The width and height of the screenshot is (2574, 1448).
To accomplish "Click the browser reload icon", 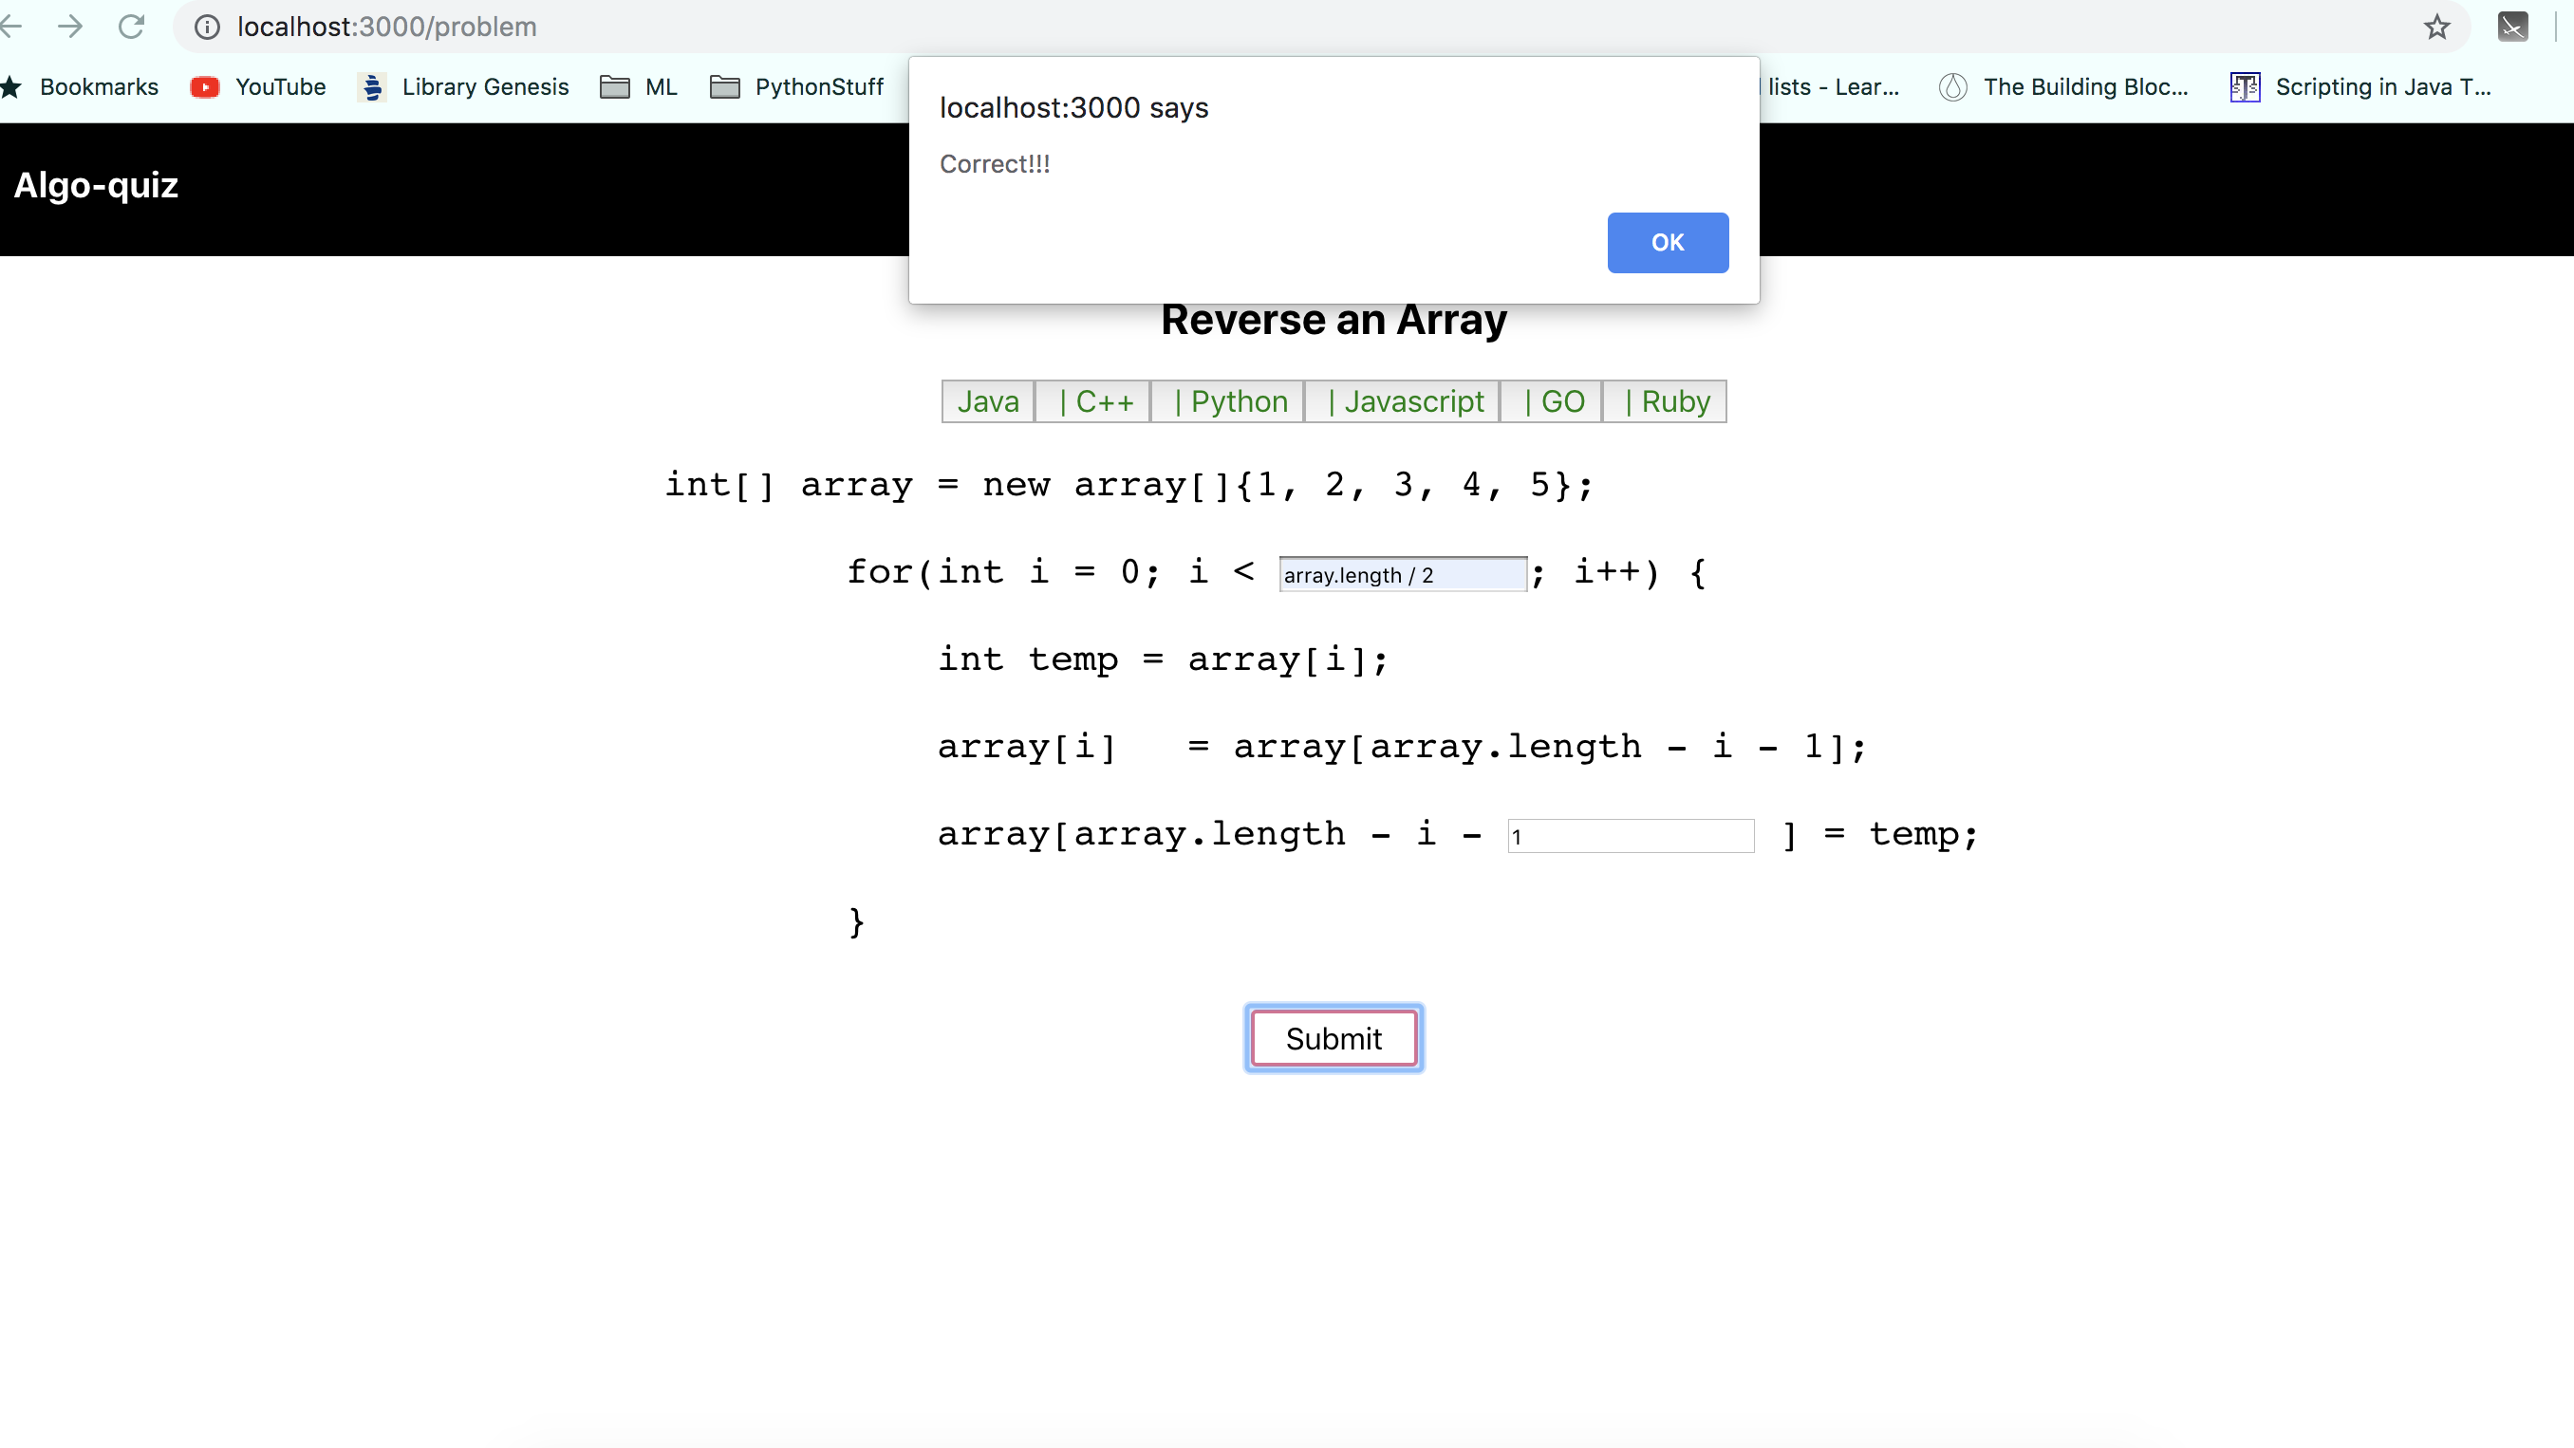I will tap(132, 27).
